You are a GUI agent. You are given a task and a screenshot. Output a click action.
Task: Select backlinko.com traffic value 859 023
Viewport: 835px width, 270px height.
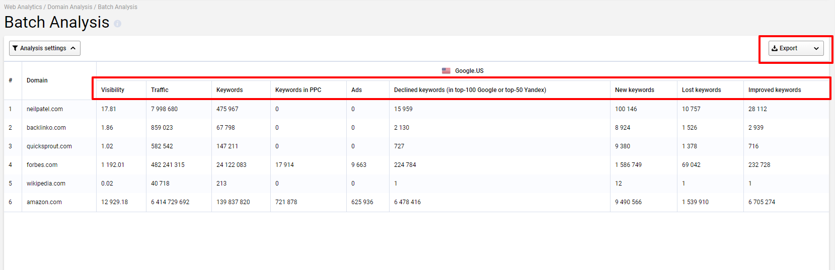coord(162,128)
